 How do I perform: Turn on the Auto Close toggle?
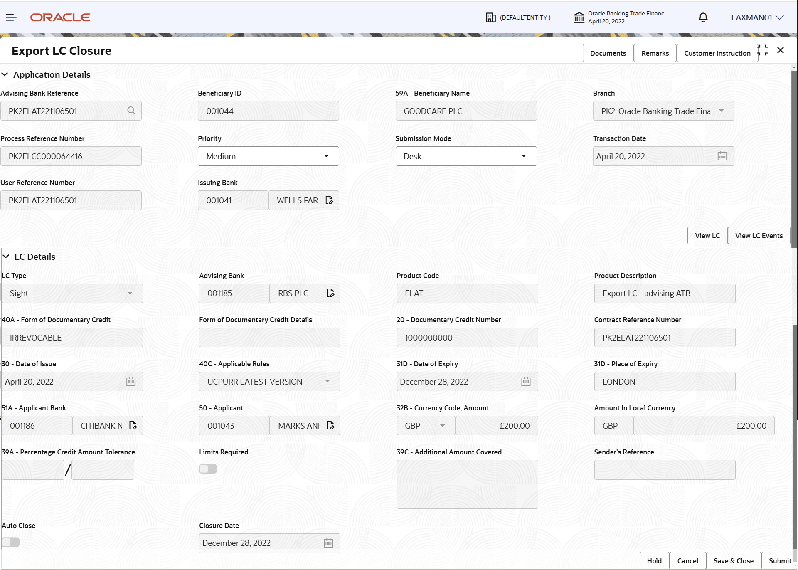coord(10,542)
